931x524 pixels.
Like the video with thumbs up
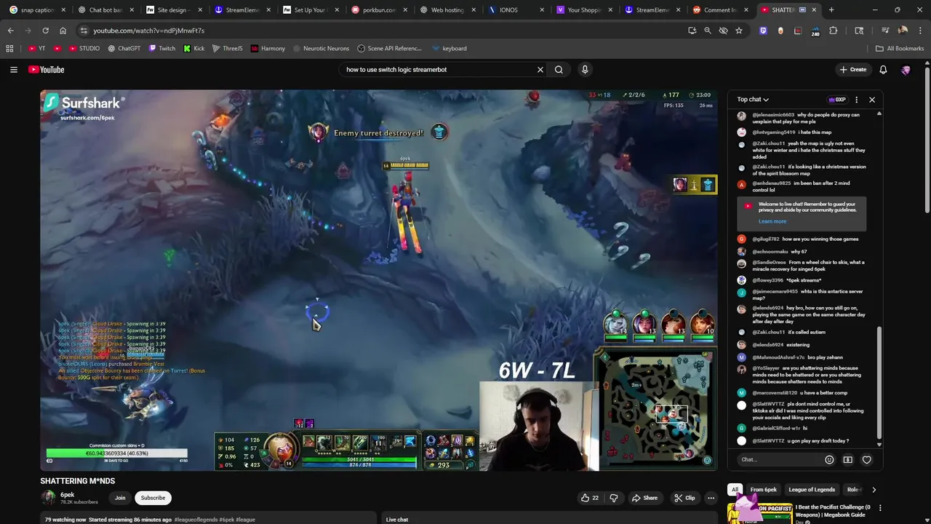pyautogui.click(x=590, y=498)
